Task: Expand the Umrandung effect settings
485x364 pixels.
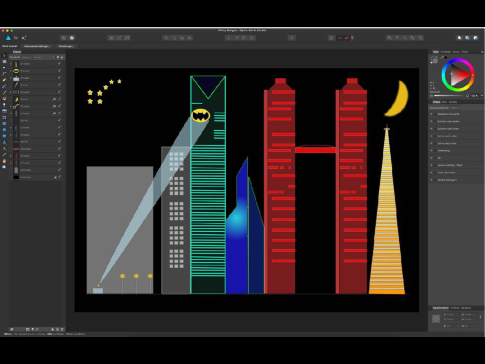Action: [x=431, y=150]
